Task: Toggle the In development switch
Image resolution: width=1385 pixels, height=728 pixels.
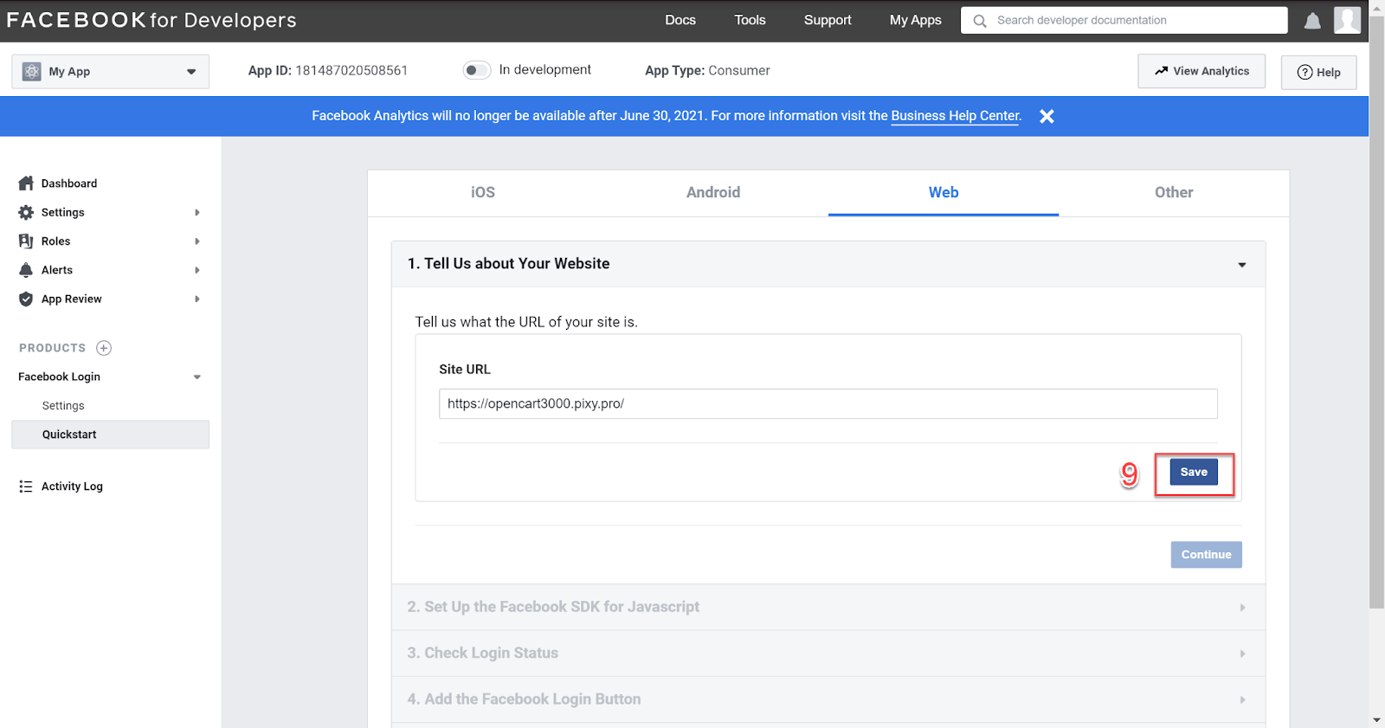Action: click(x=476, y=70)
